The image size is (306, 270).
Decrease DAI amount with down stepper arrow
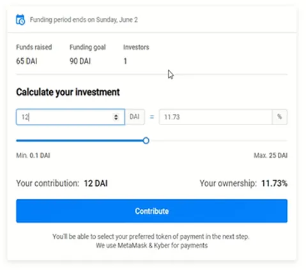[x=116, y=119]
